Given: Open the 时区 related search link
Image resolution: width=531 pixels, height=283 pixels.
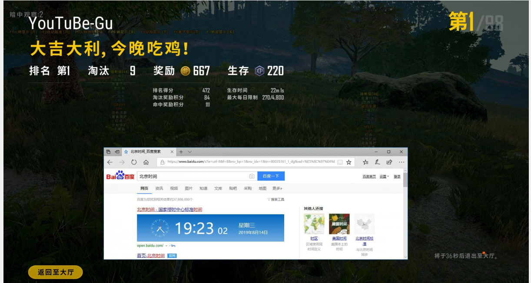Looking at the screenshot, I should [314, 238].
